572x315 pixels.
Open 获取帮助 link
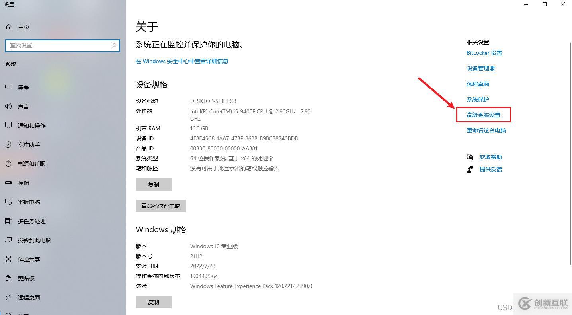tap(490, 157)
